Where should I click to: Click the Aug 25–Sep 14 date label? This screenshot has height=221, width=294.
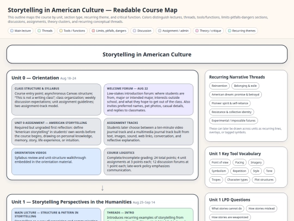tap(144, 202)
